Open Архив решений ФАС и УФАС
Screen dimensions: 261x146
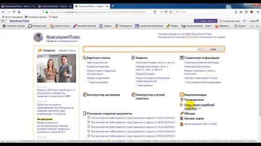[201, 124]
